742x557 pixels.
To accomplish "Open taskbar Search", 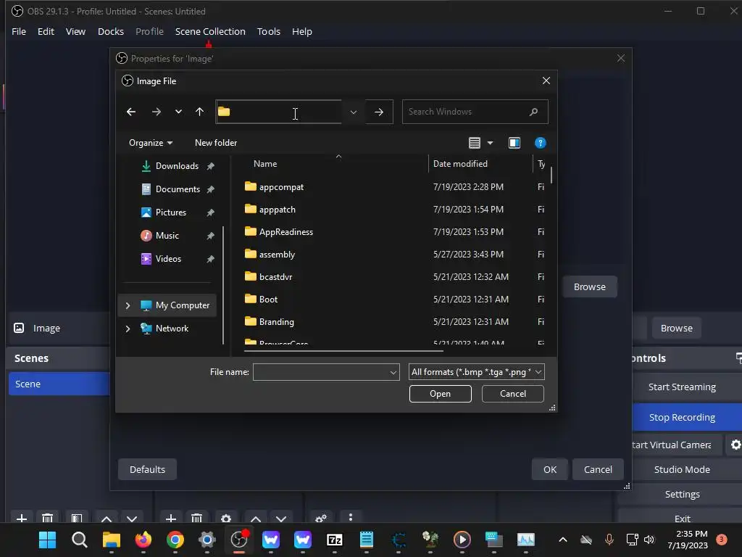I will [x=80, y=540].
